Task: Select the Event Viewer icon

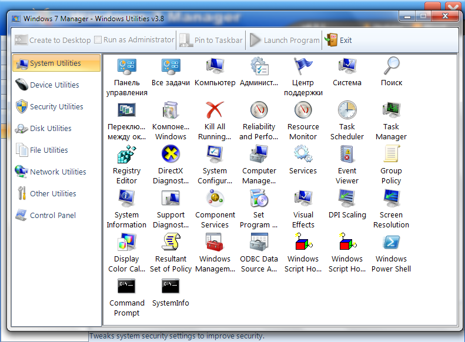Action: 347,155
